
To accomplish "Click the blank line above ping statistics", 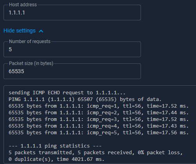I will pos(98,139).
